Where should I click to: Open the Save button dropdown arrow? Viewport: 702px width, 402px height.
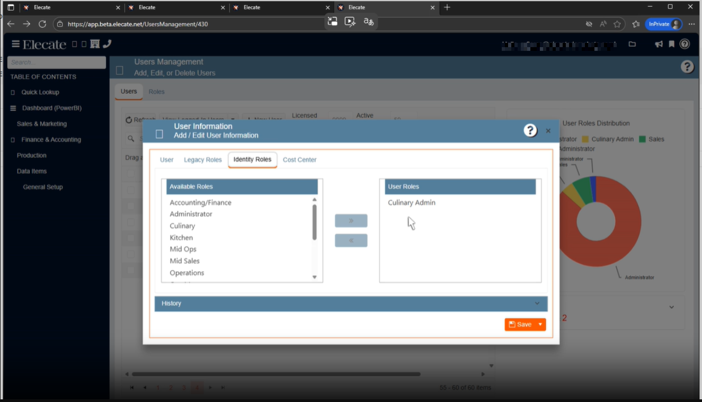[540, 325]
